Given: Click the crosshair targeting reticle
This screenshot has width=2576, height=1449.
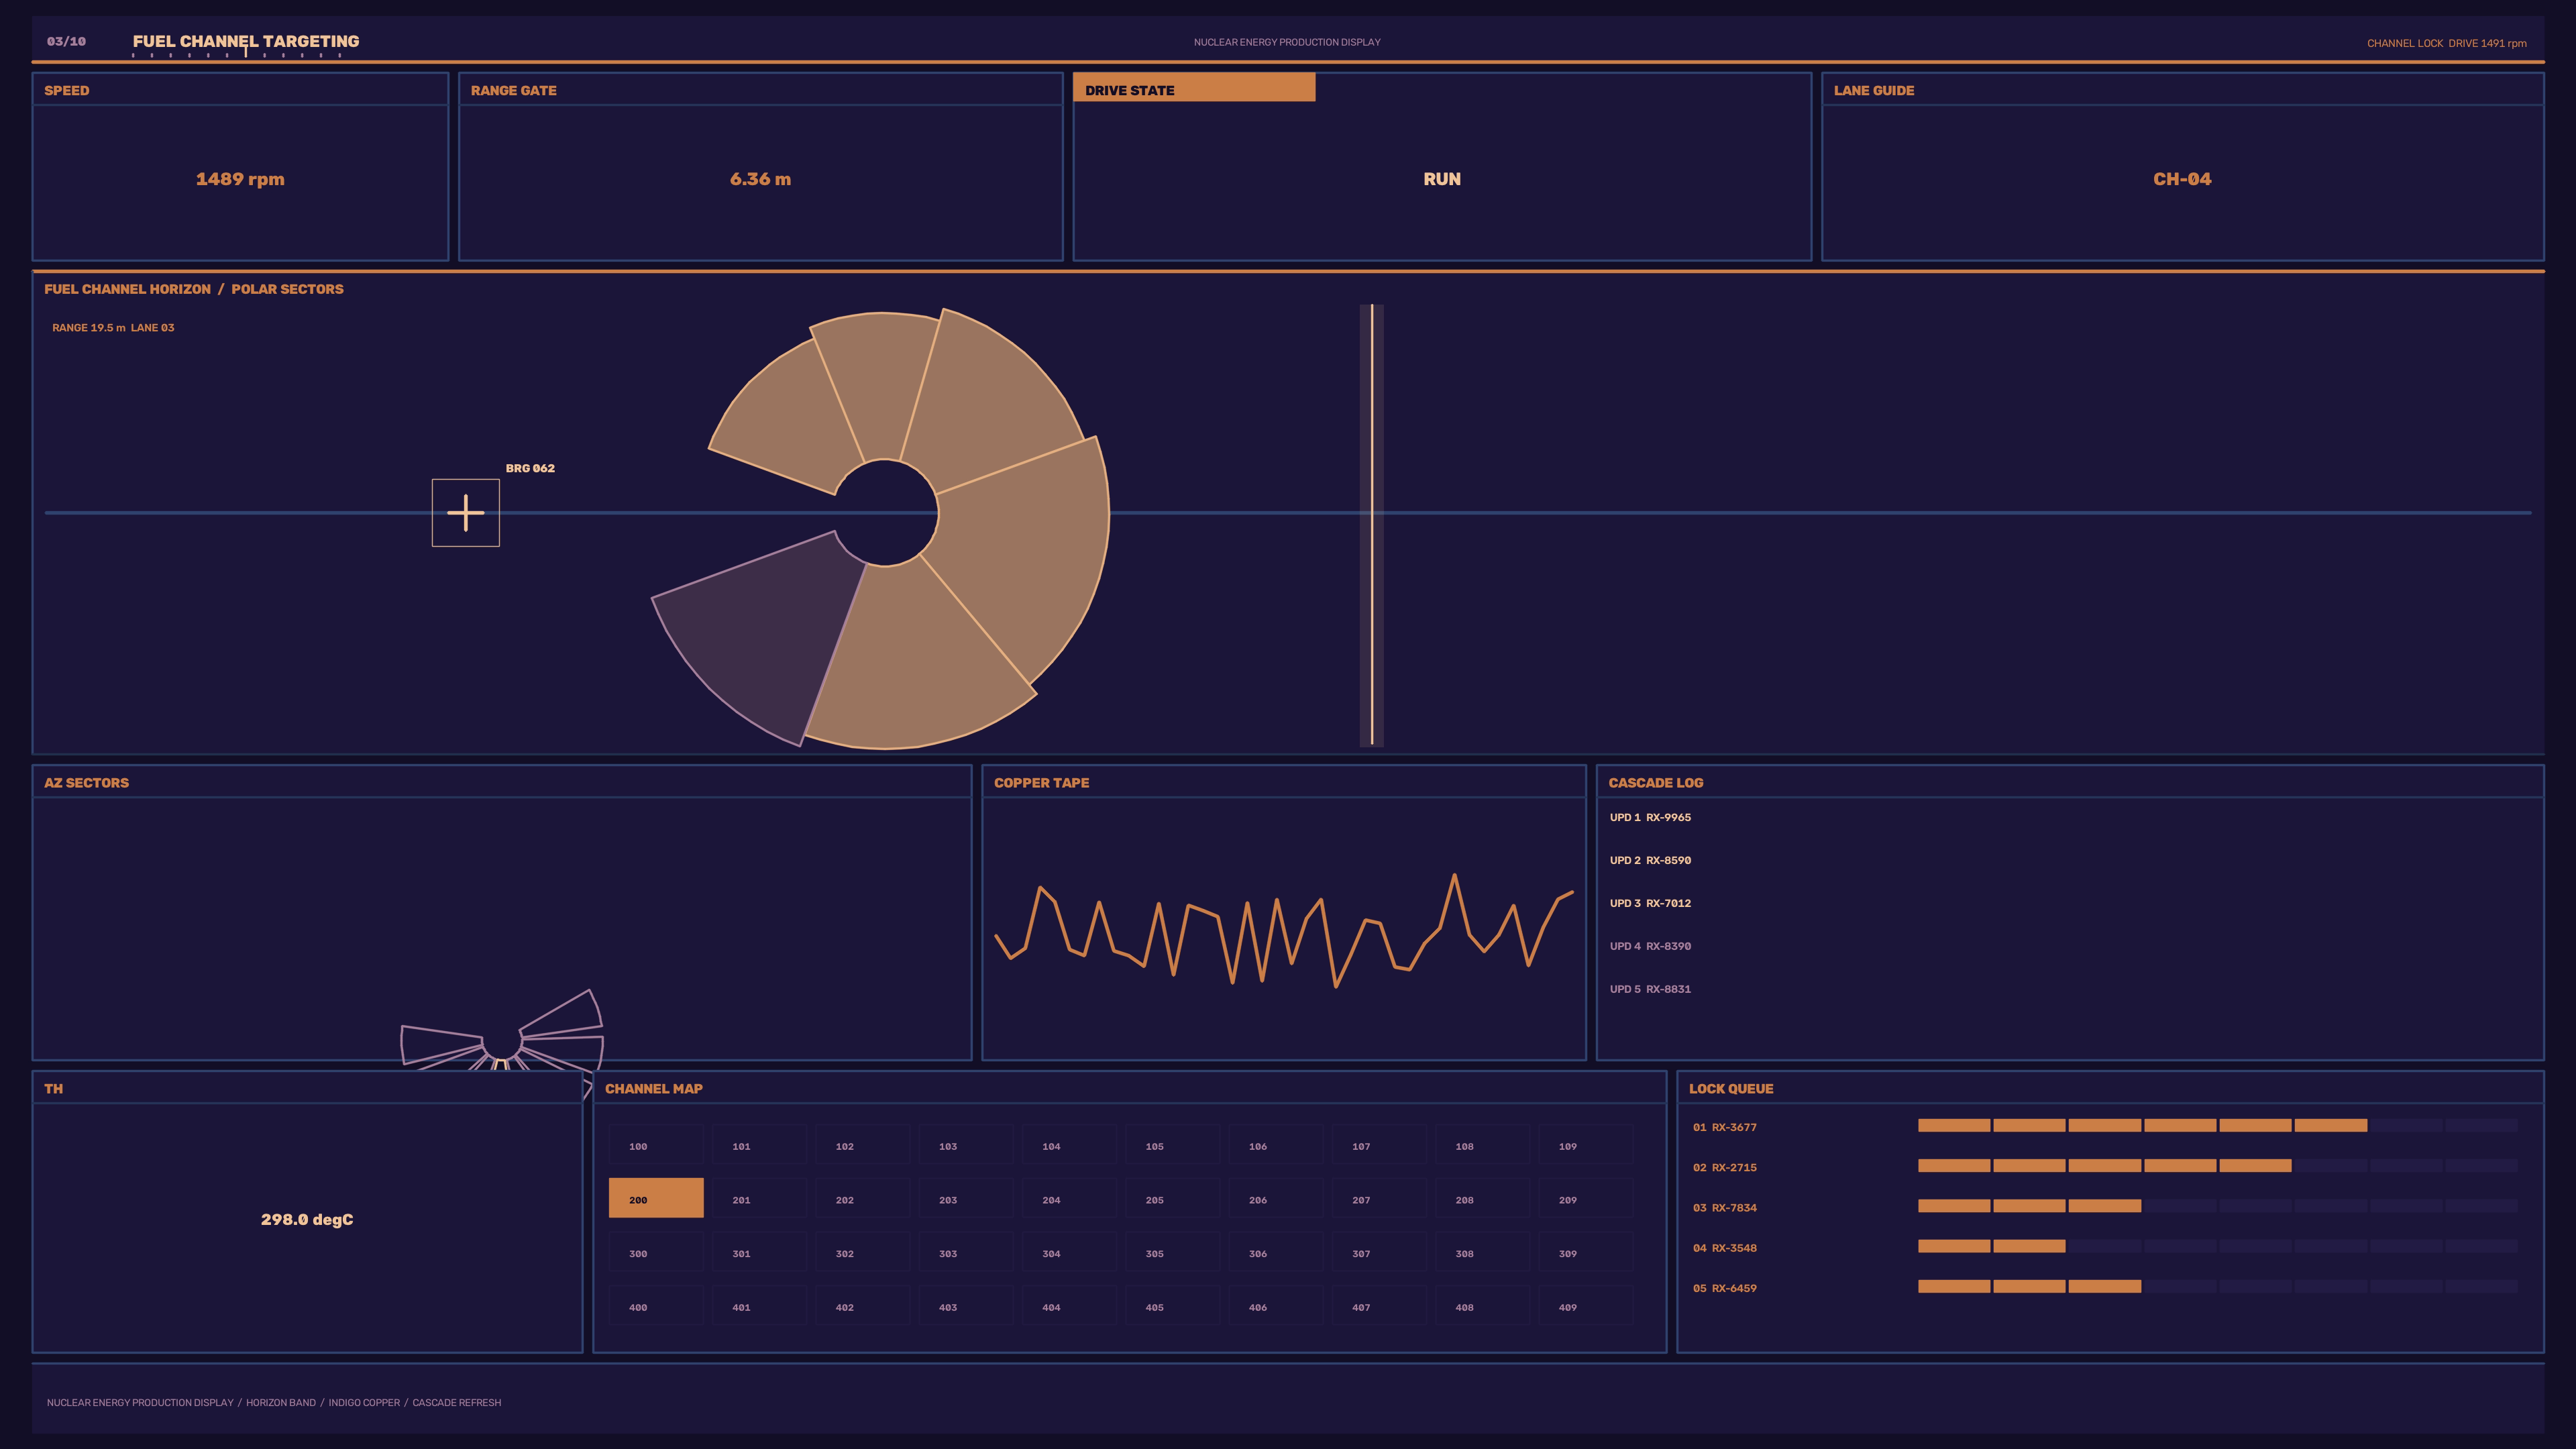Looking at the screenshot, I should coord(465,513).
